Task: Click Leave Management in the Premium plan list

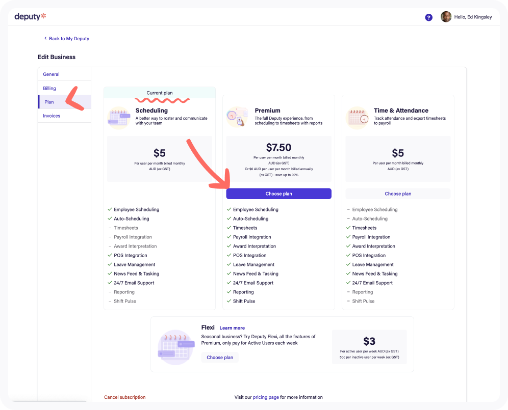Action: 253,264
